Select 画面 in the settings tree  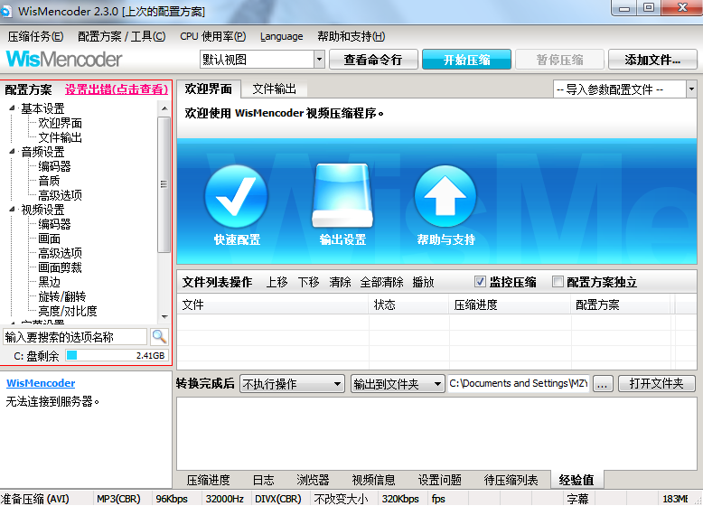click(49, 239)
